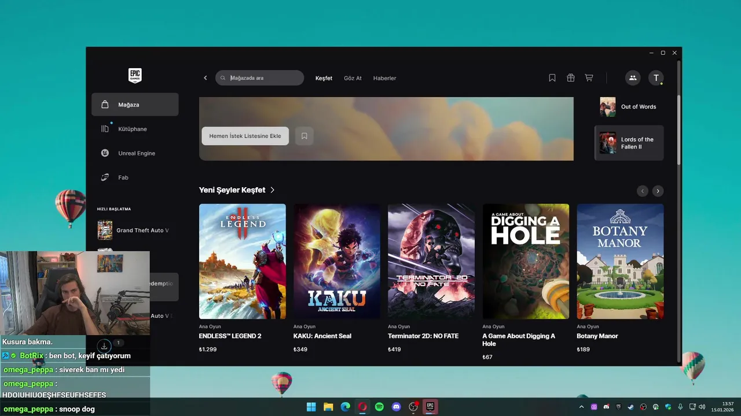Click the ₺419 price text

(x=395, y=350)
